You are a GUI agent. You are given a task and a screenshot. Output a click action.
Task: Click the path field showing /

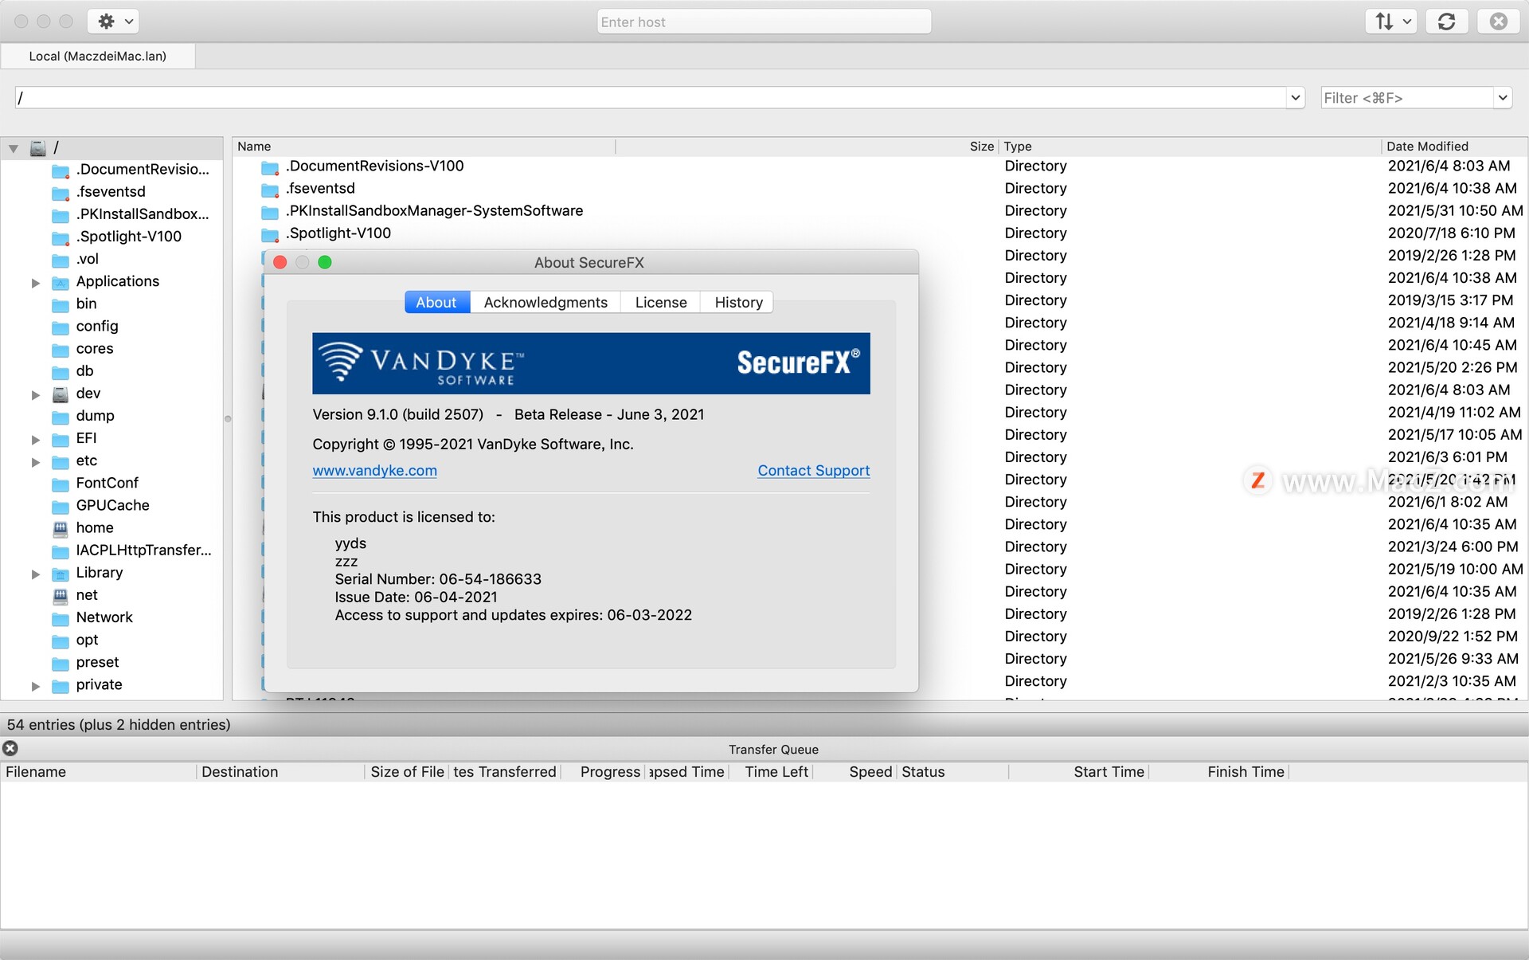coord(650,98)
